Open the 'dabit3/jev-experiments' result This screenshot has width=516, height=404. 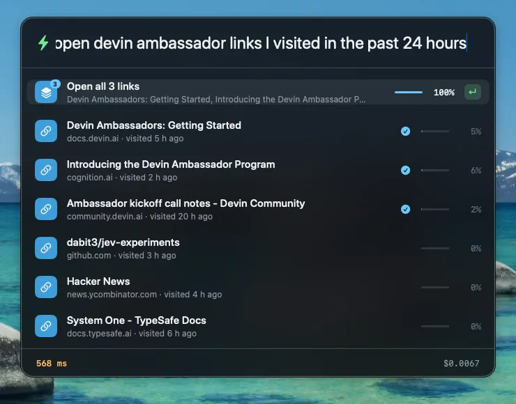(123, 242)
